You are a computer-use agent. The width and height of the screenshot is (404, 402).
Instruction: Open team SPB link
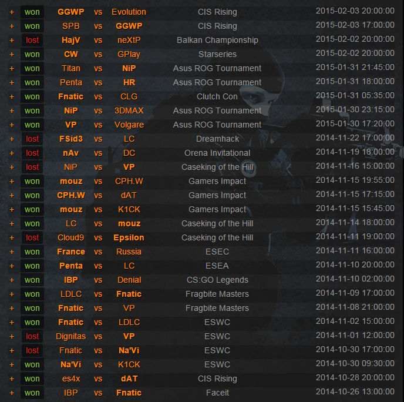point(71,26)
